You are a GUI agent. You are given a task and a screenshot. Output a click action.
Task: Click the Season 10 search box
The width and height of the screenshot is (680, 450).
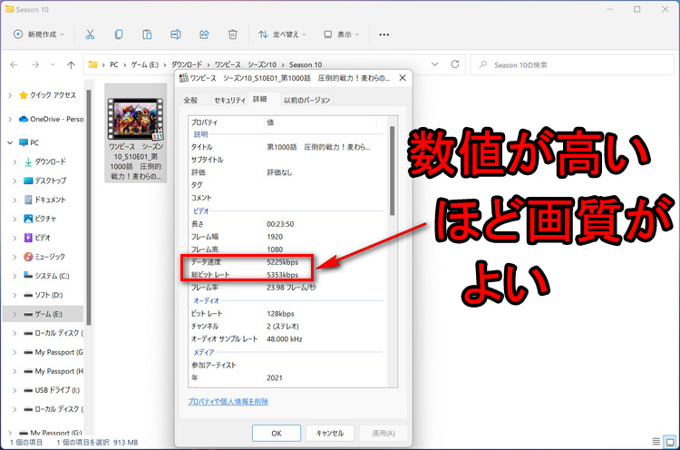click(572, 64)
